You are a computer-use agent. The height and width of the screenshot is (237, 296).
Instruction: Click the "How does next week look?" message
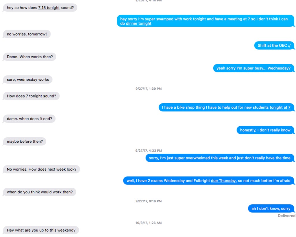[42, 169]
